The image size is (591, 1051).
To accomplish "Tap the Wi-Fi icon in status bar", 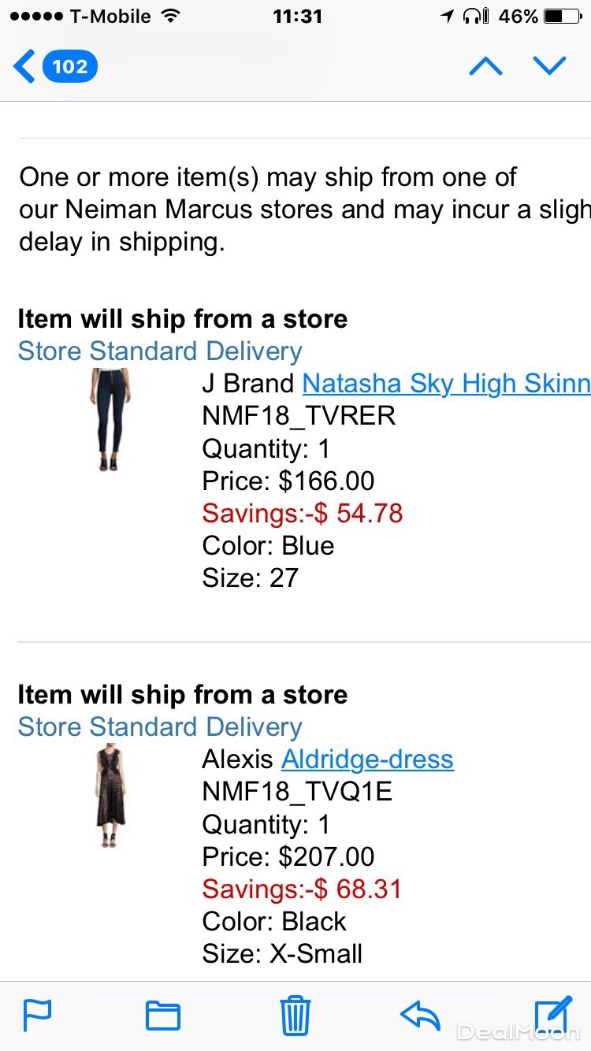I will click(x=169, y=16).
